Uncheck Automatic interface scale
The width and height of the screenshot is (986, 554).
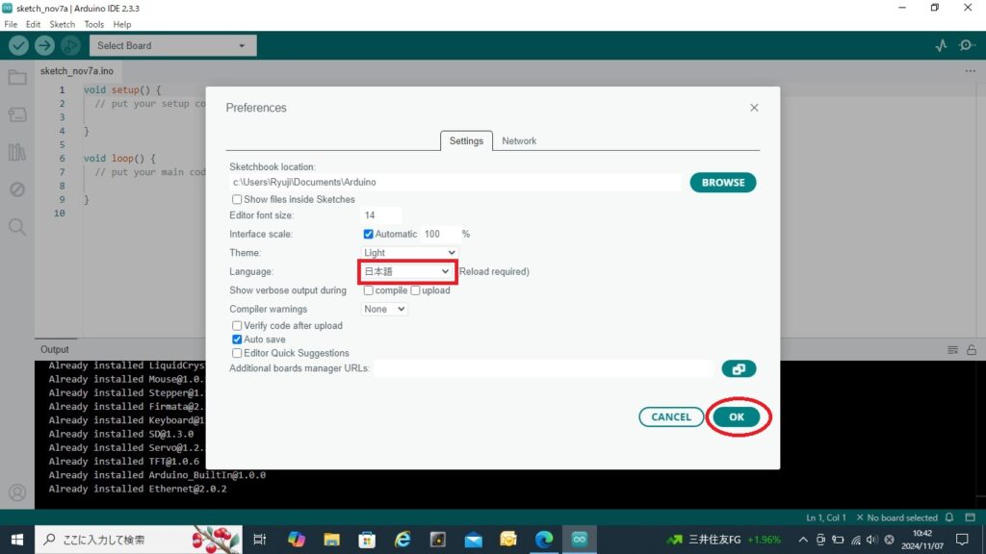coord(368,234)
